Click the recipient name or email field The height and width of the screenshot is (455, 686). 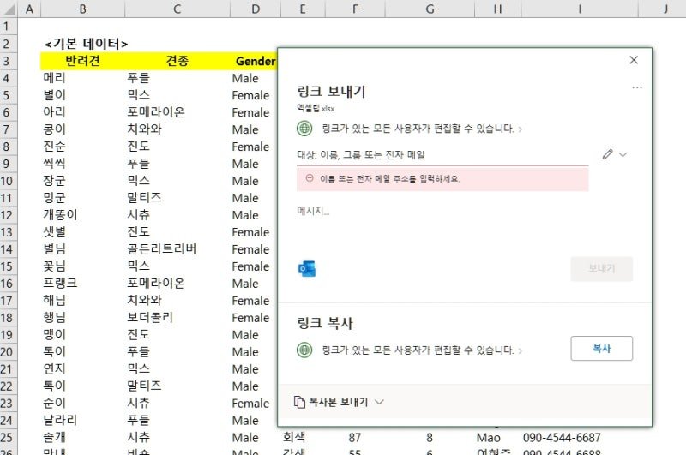click(x=442, y=155)
